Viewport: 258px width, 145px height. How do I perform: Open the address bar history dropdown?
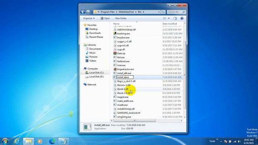point(159,12)
